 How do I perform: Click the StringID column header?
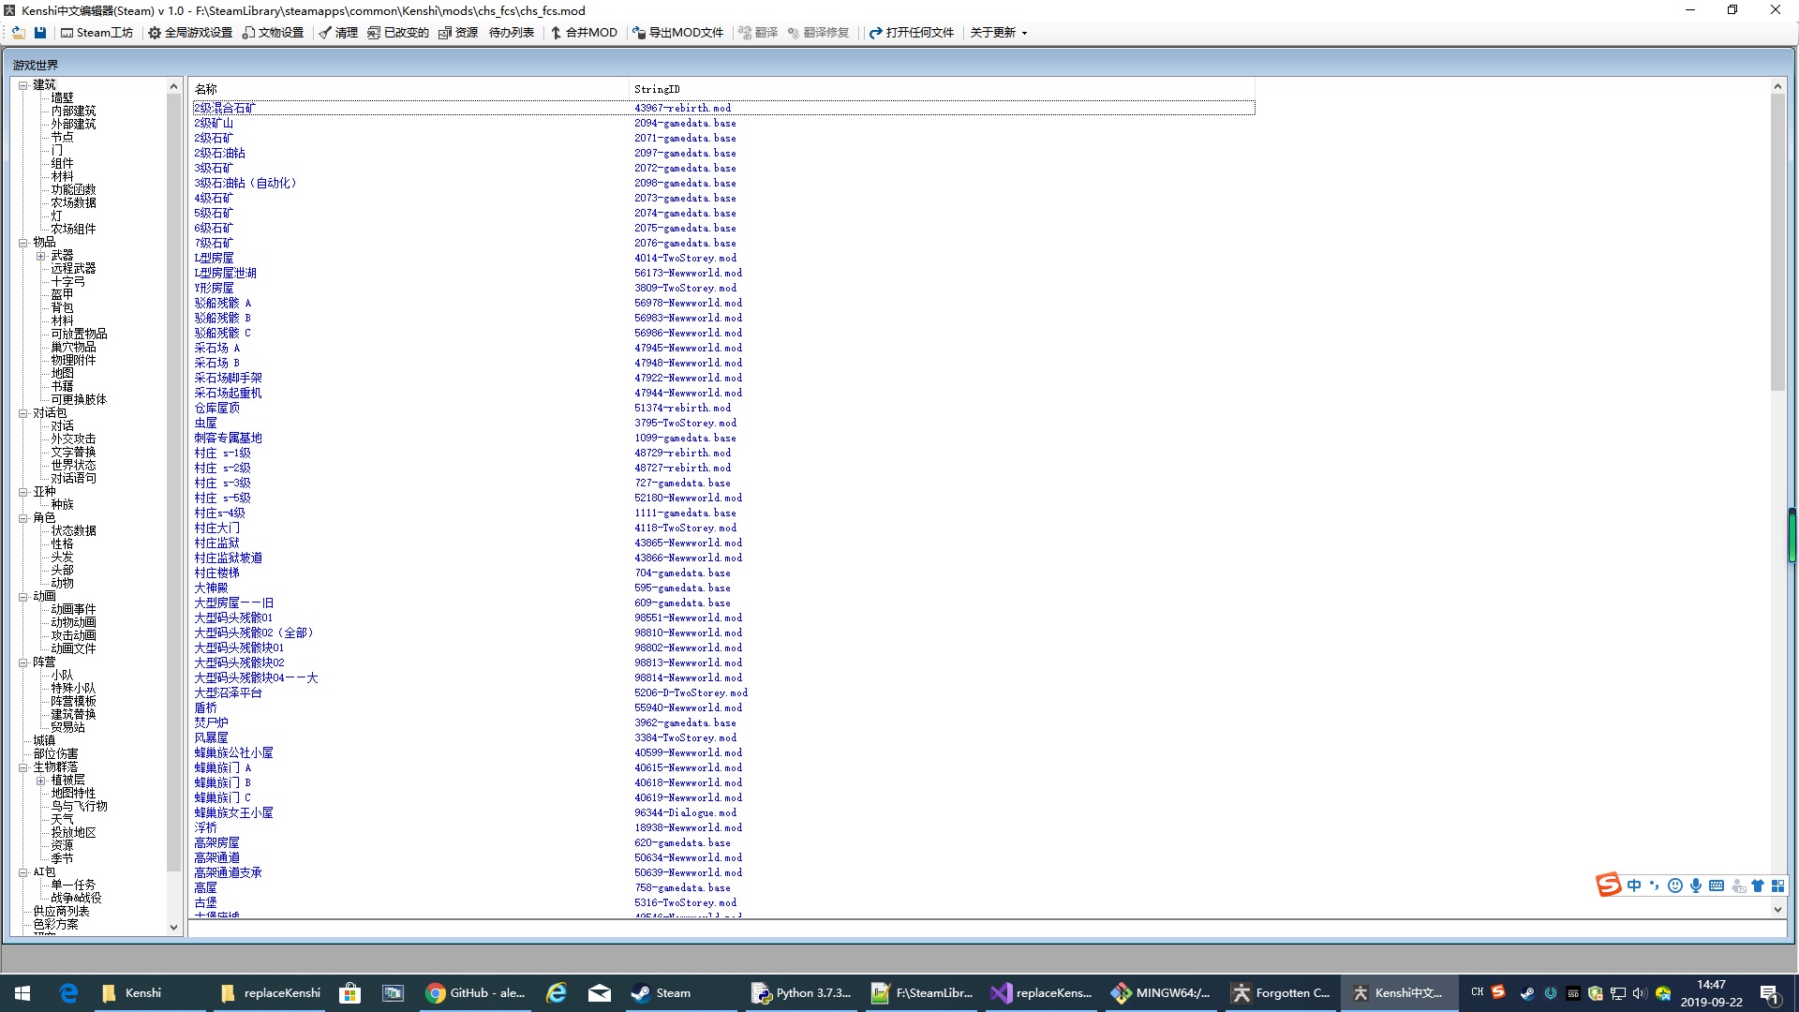click(x=657, y=89)
